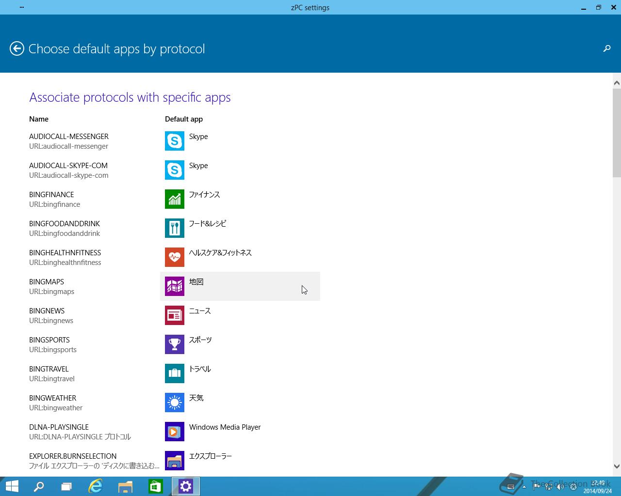
Task: Click scrollbar down arrow
Action: pos(617,466)
